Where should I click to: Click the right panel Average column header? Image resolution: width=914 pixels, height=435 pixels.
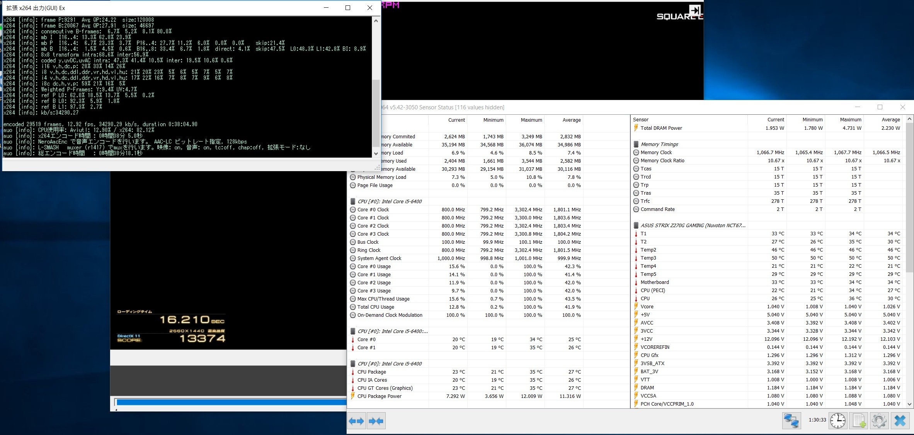[883, 120]
